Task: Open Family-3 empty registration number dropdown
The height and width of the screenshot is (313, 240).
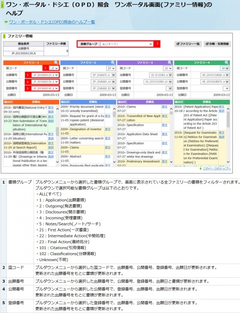Action: [x=169, y=88]
